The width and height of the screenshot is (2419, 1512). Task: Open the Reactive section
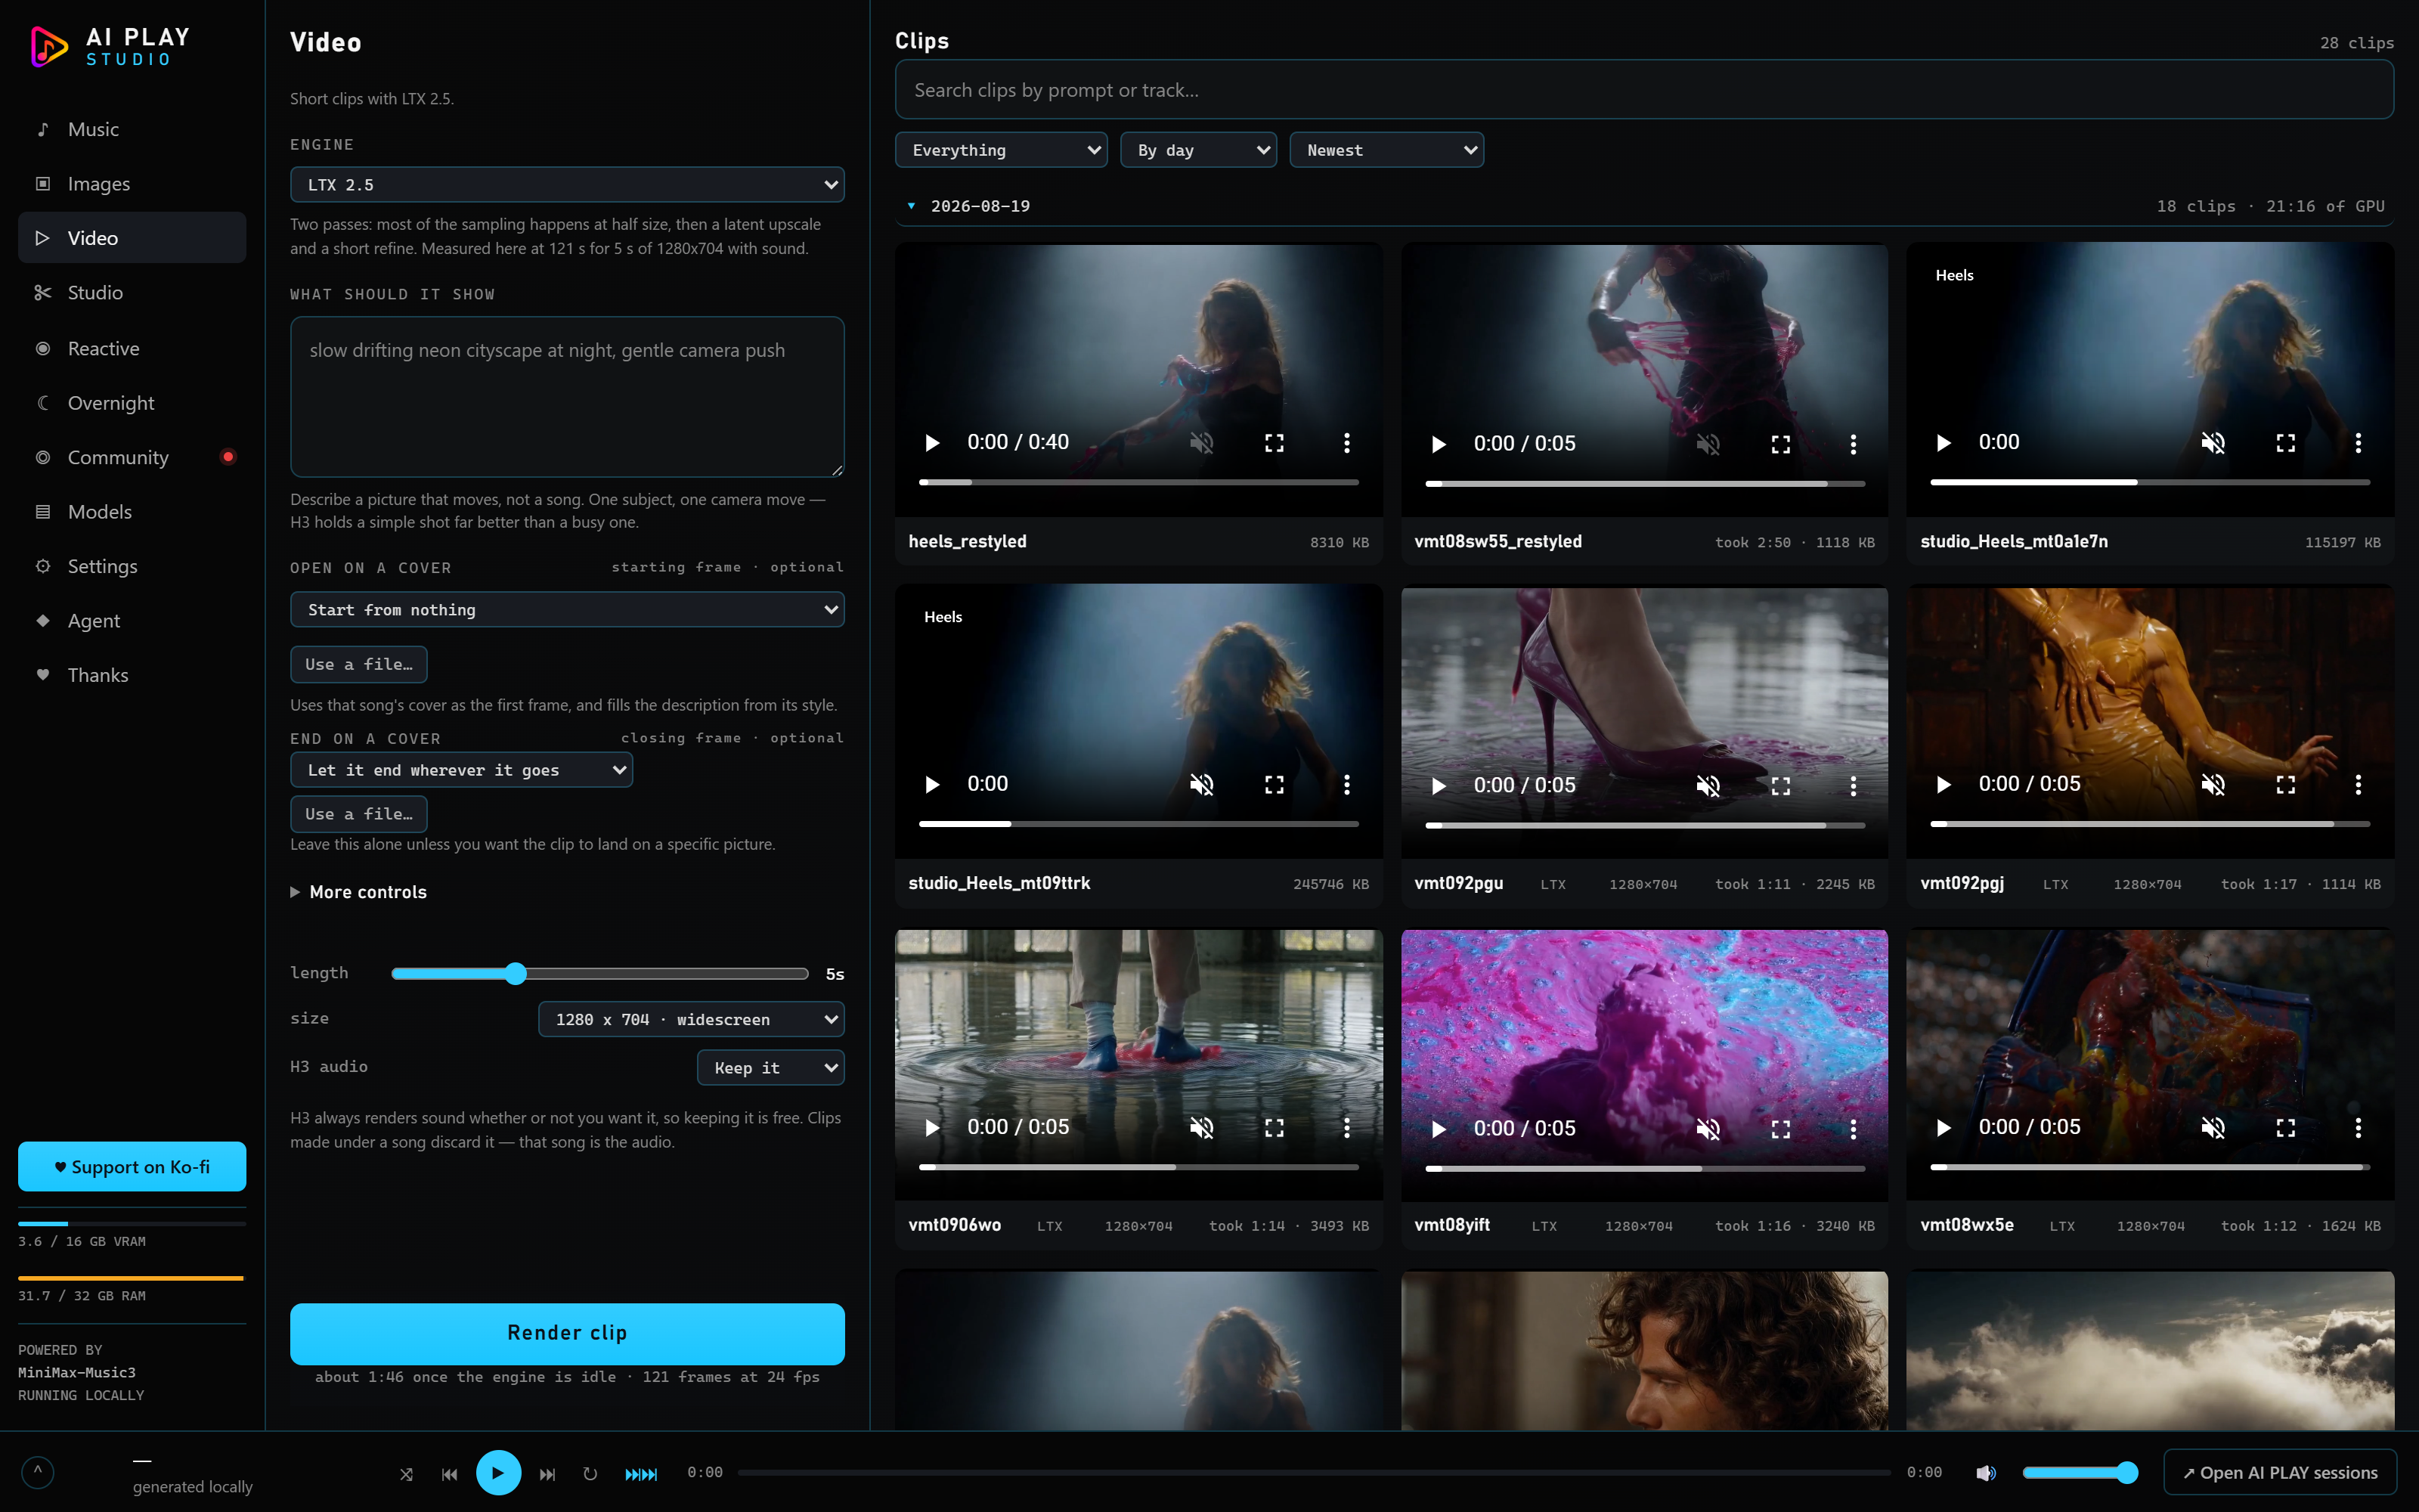pos(132,348)
